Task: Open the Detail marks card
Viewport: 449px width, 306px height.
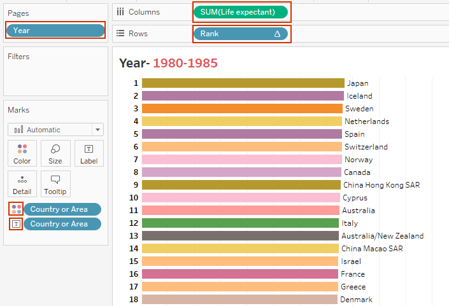Action: pyautogui.click(x=22, y=184)
